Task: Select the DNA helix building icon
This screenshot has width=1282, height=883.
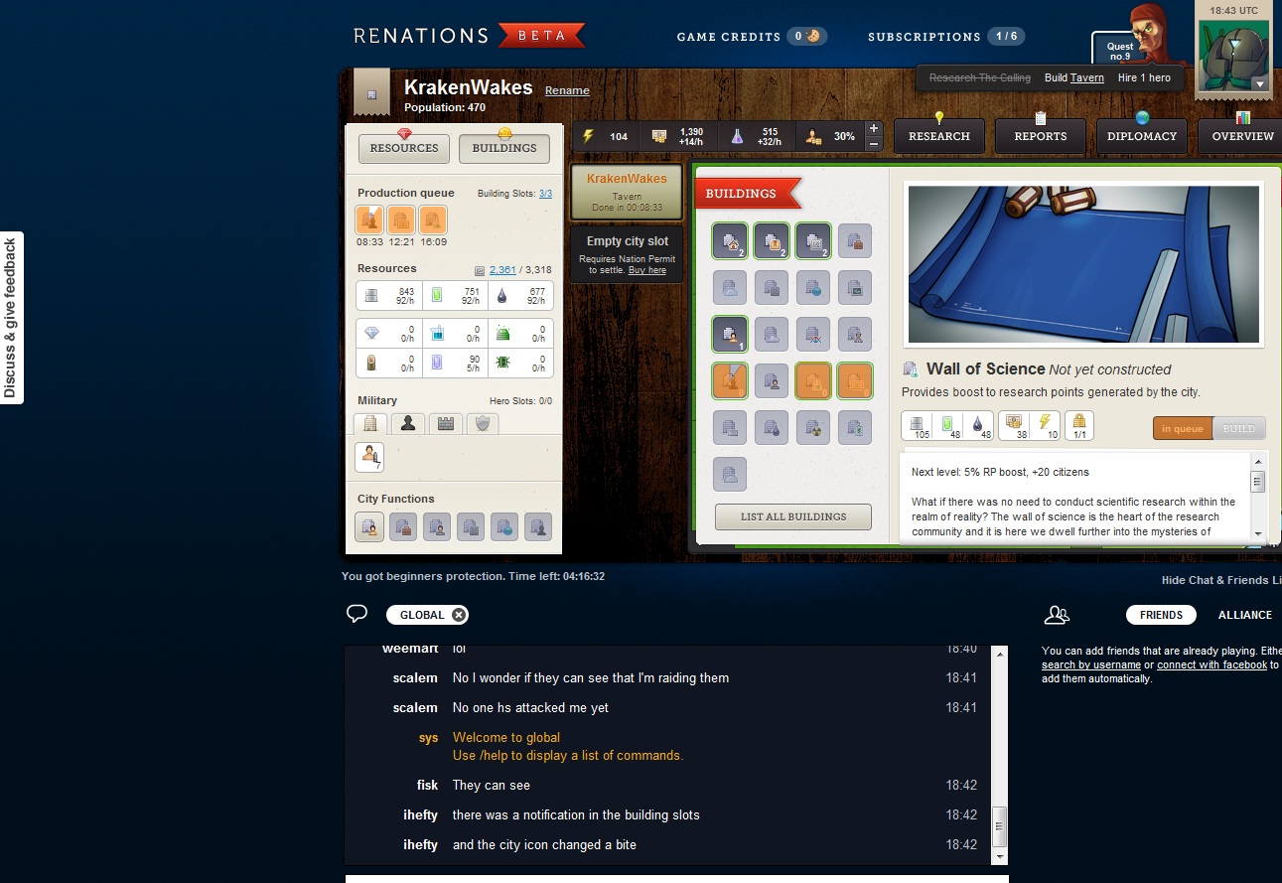Action: (x=813, y=334)
